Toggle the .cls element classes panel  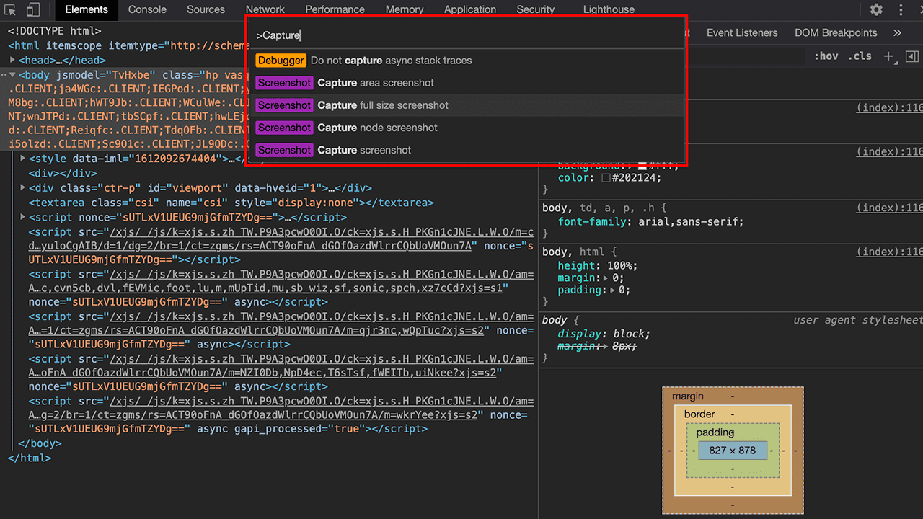(x=860, y=56)
